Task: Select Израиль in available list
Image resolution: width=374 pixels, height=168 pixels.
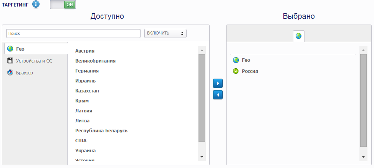Action: (85, 81)
